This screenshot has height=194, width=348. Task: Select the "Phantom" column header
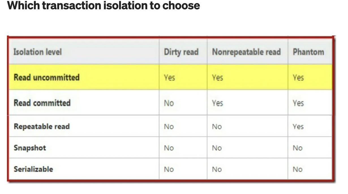[x=308, y=52]
